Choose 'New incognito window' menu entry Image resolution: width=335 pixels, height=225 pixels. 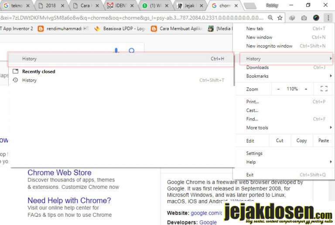[284, 46]
